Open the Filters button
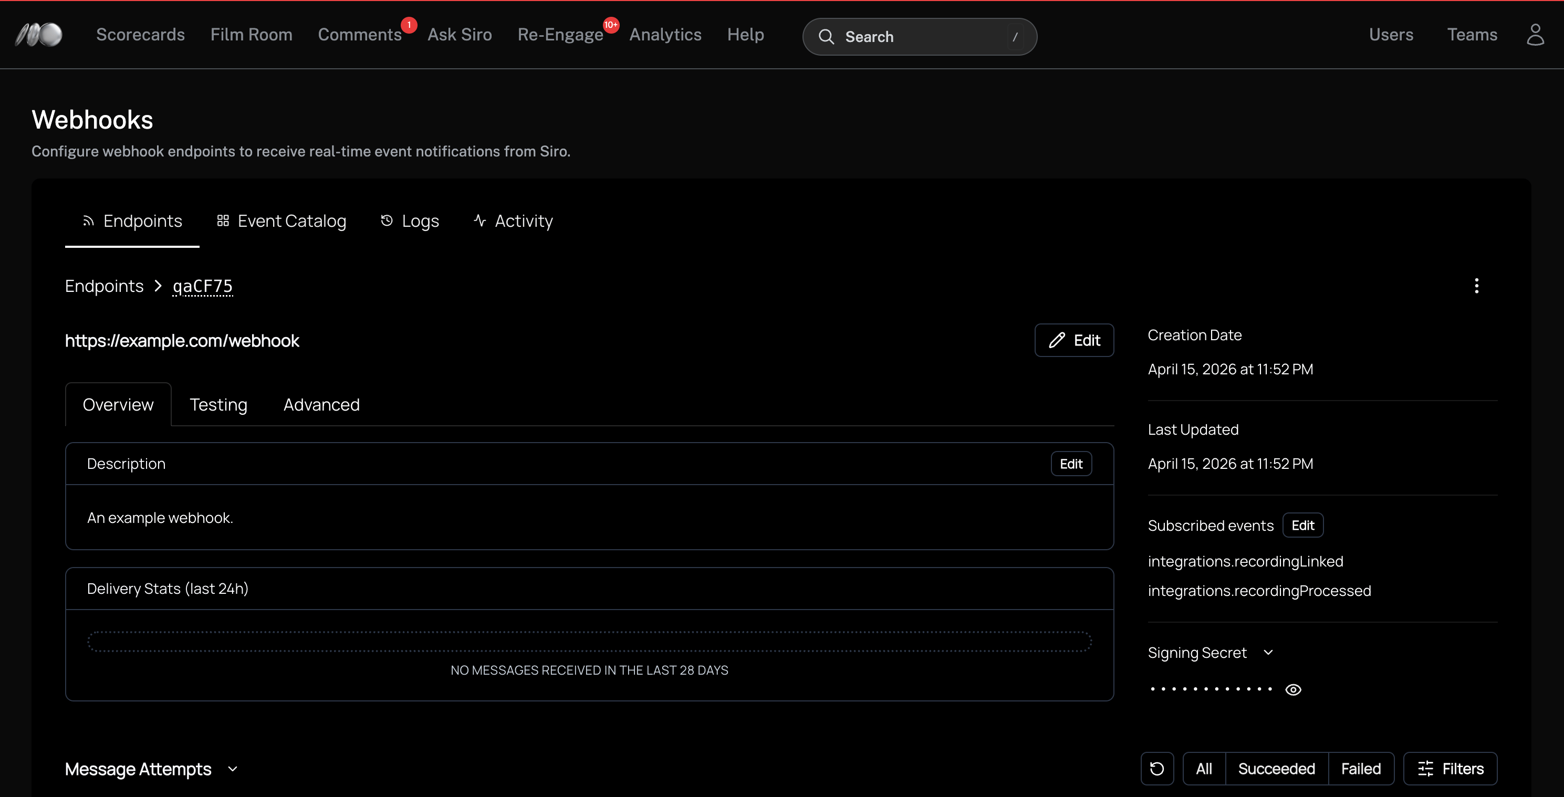 [x=1451, y=769]
